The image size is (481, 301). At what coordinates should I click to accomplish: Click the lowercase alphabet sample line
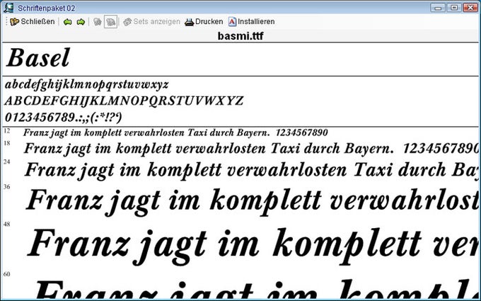(87, 84)
